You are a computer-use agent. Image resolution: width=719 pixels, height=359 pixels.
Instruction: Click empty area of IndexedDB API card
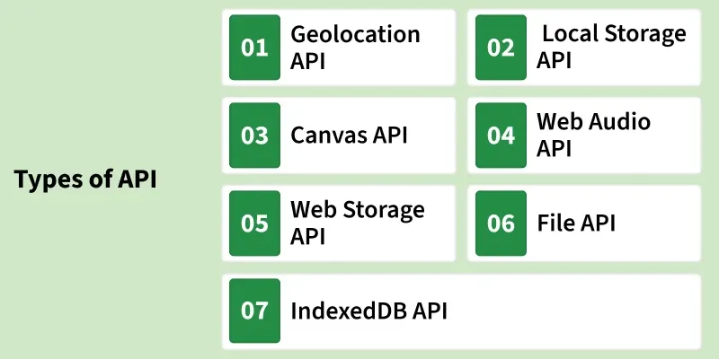point(584,311)
